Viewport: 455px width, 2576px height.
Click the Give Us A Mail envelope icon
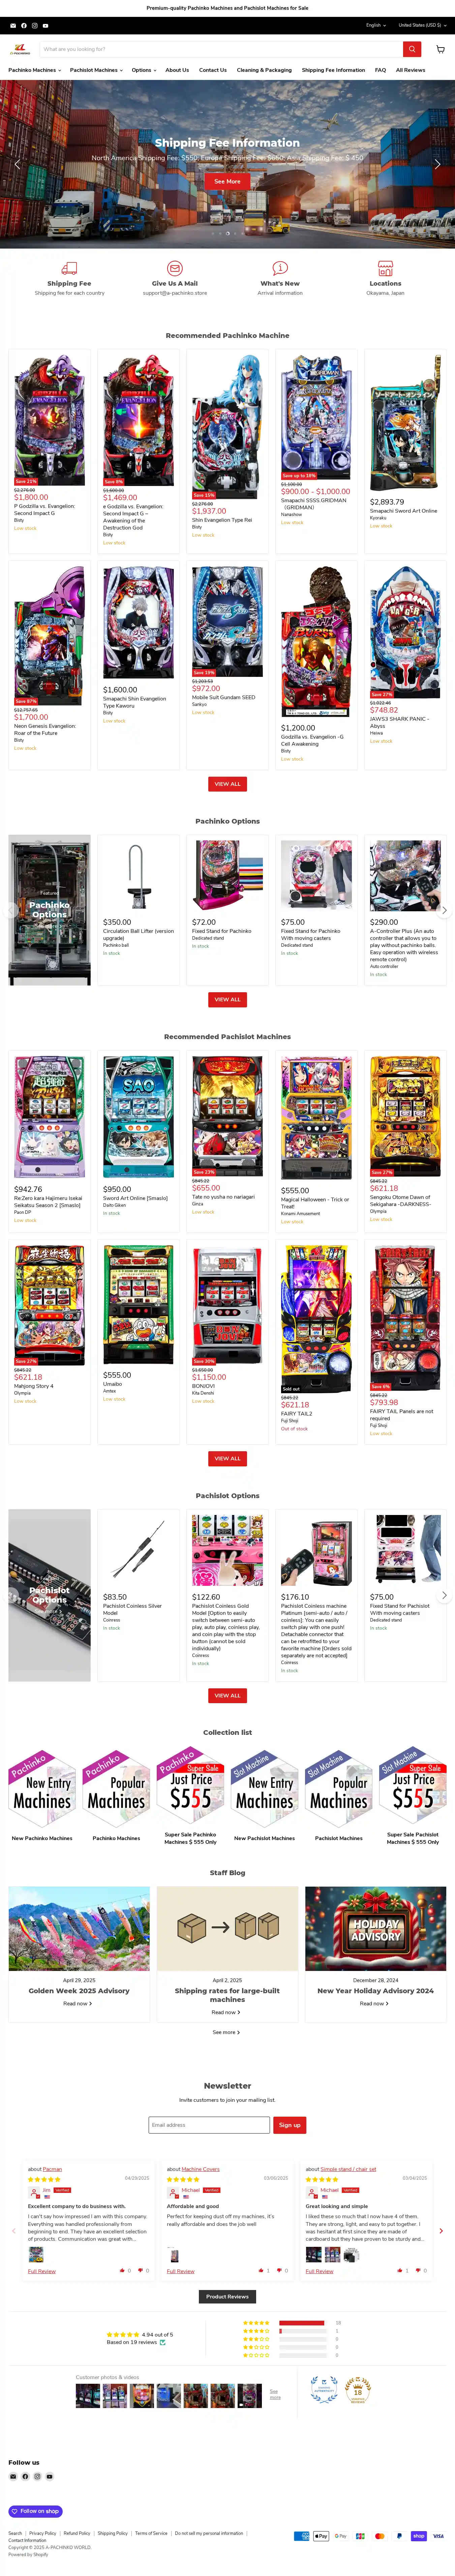(175, 268)
